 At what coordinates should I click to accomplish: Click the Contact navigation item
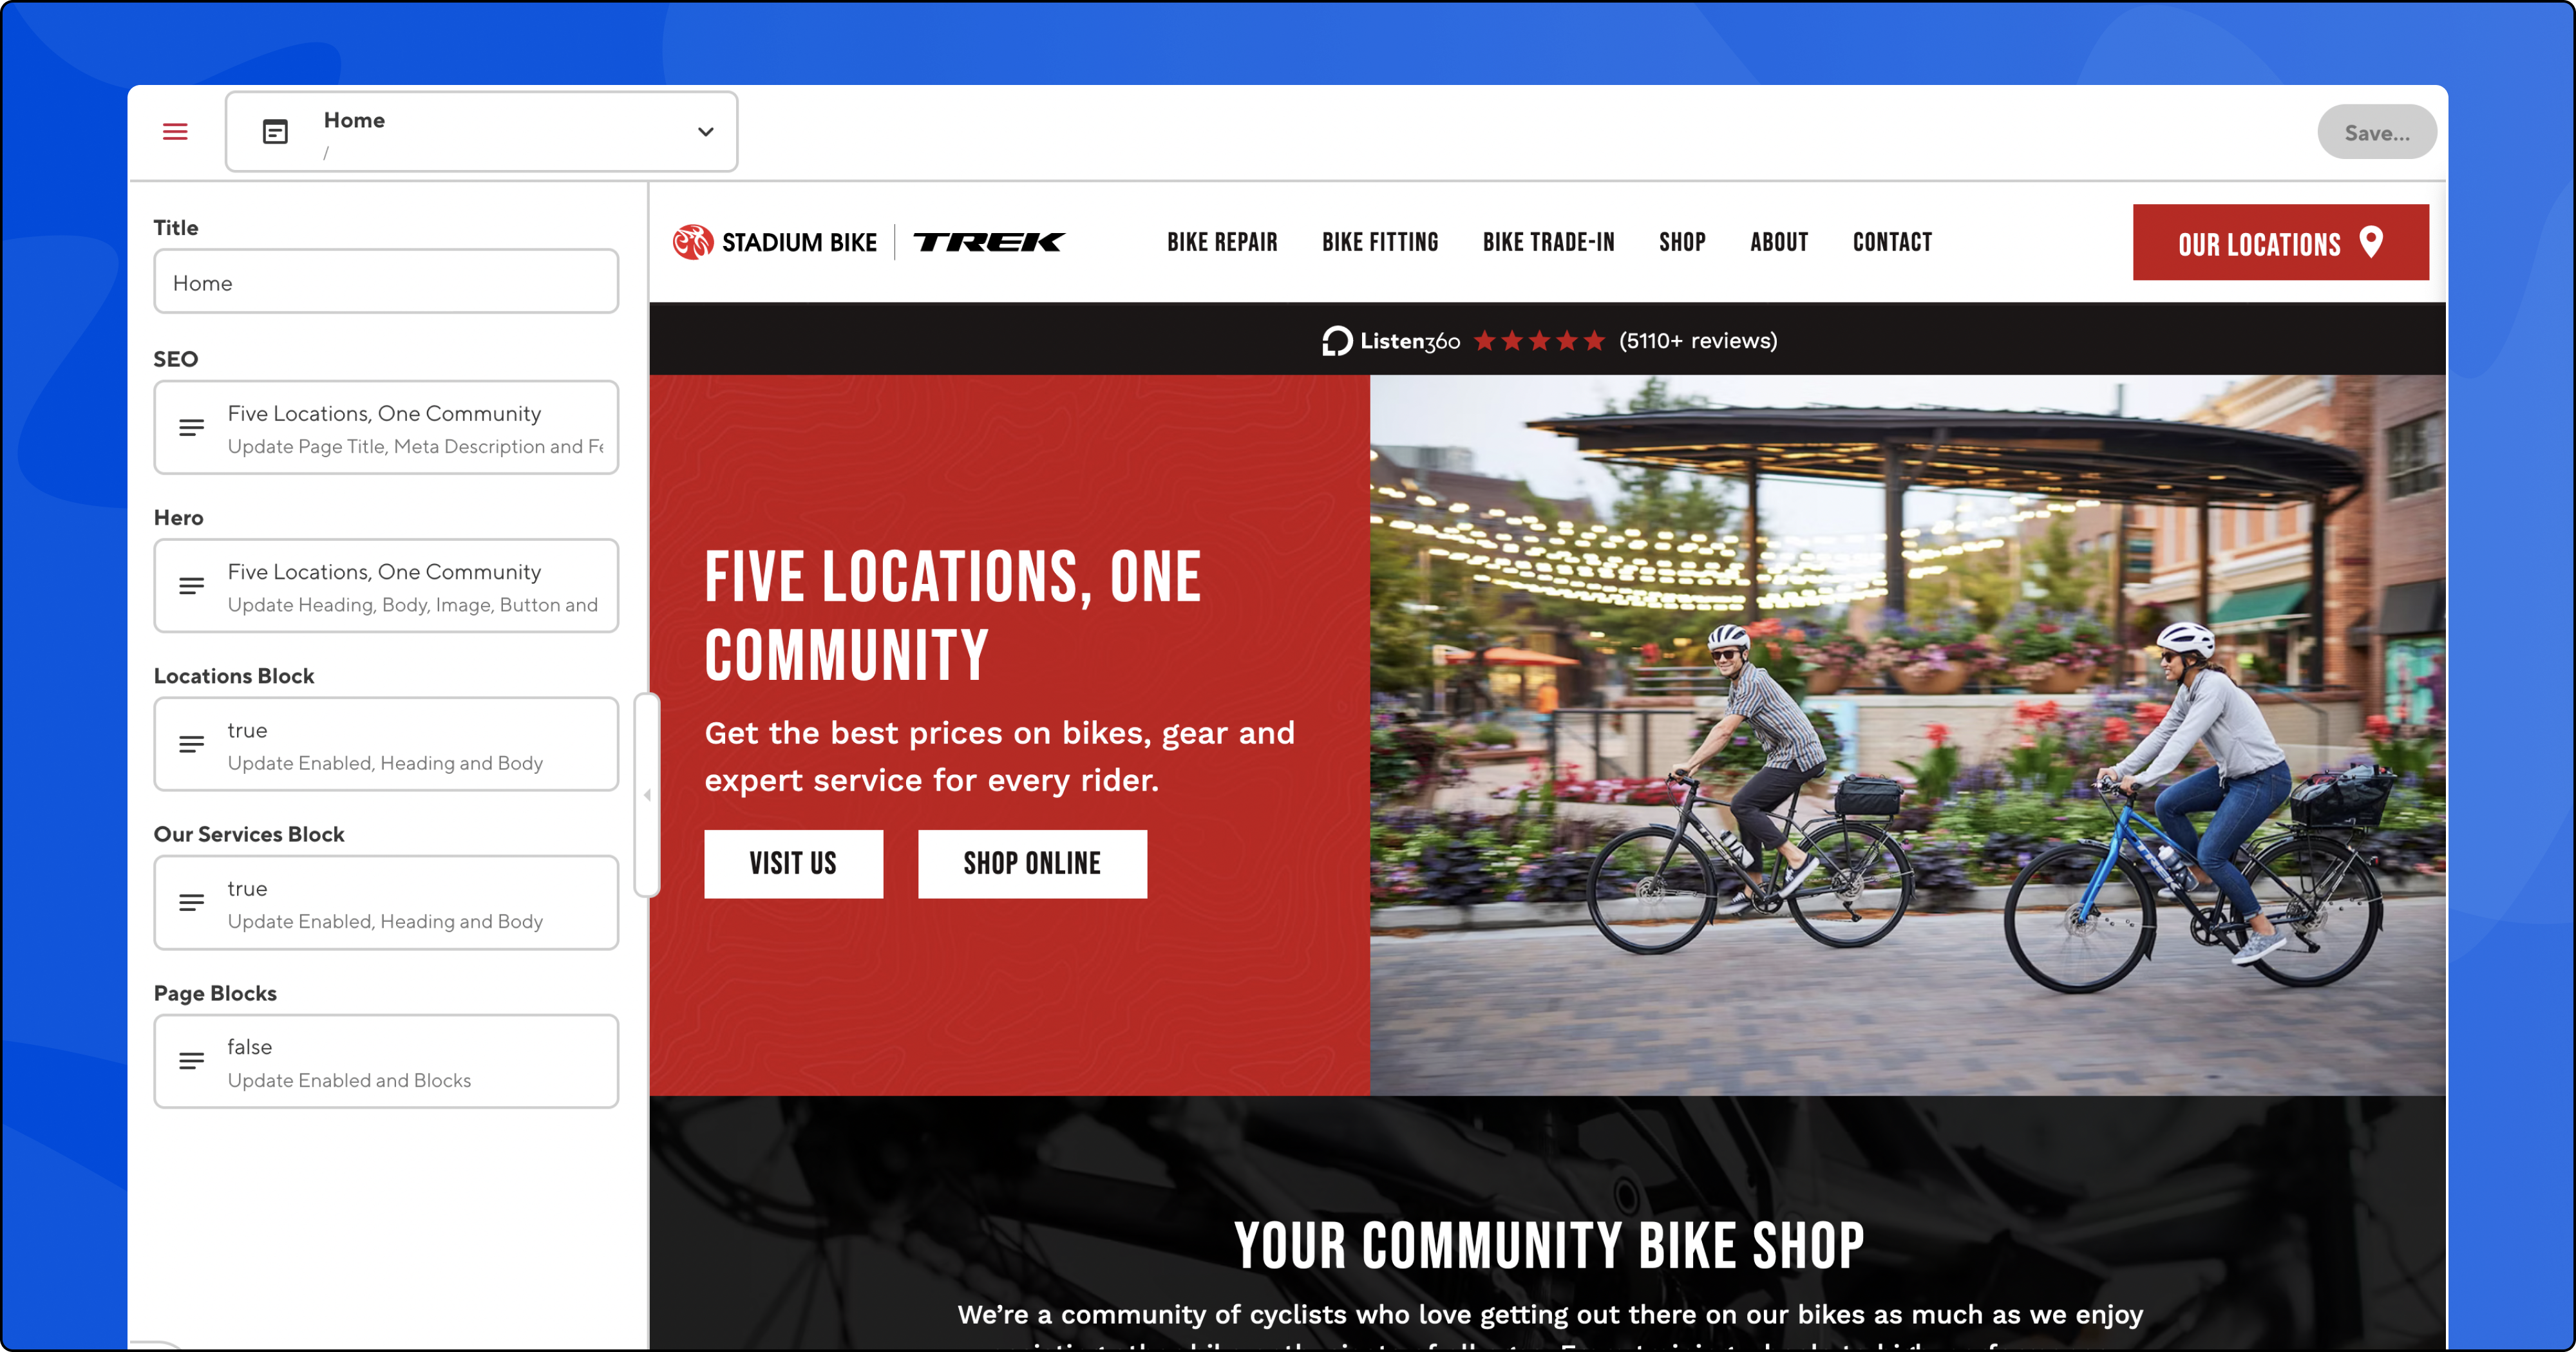1892,242
